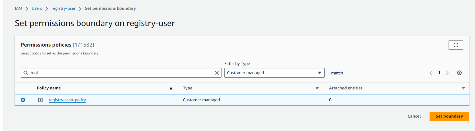Screen dimensions: 475x131
Task: Open table preferences gear icon
Action: tap(459, 73)
